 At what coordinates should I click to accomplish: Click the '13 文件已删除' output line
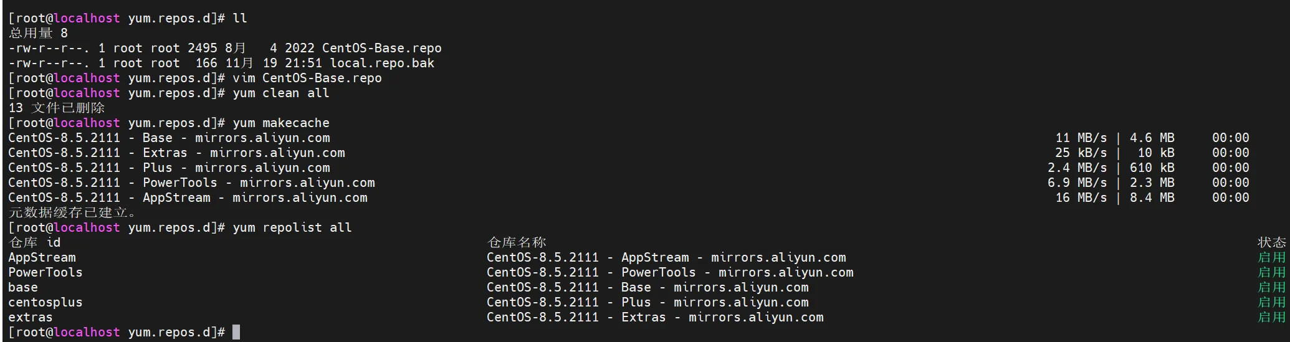click(56, 108)
